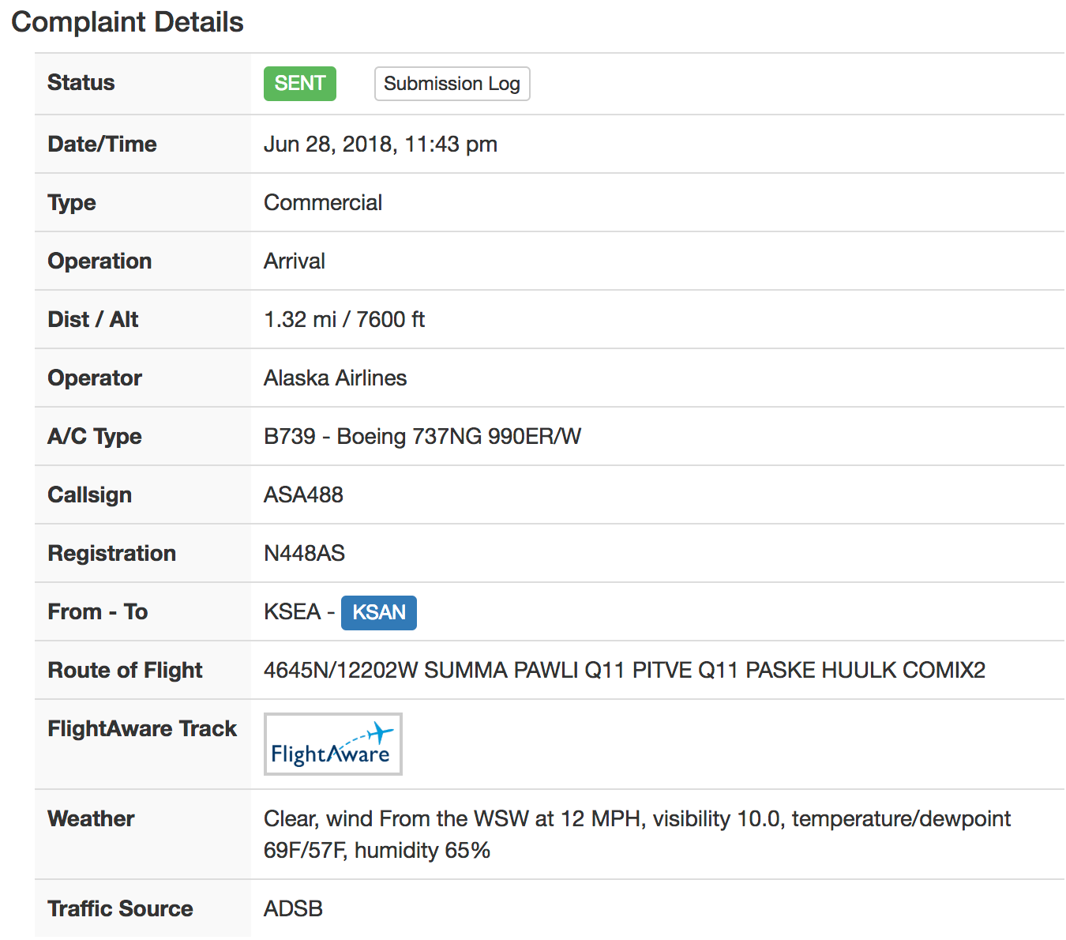
Task: Click the 'From - To' row label
Action: coord(98,612)
